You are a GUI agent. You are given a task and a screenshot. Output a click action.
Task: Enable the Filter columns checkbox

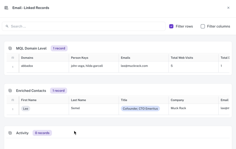(202, 26)
